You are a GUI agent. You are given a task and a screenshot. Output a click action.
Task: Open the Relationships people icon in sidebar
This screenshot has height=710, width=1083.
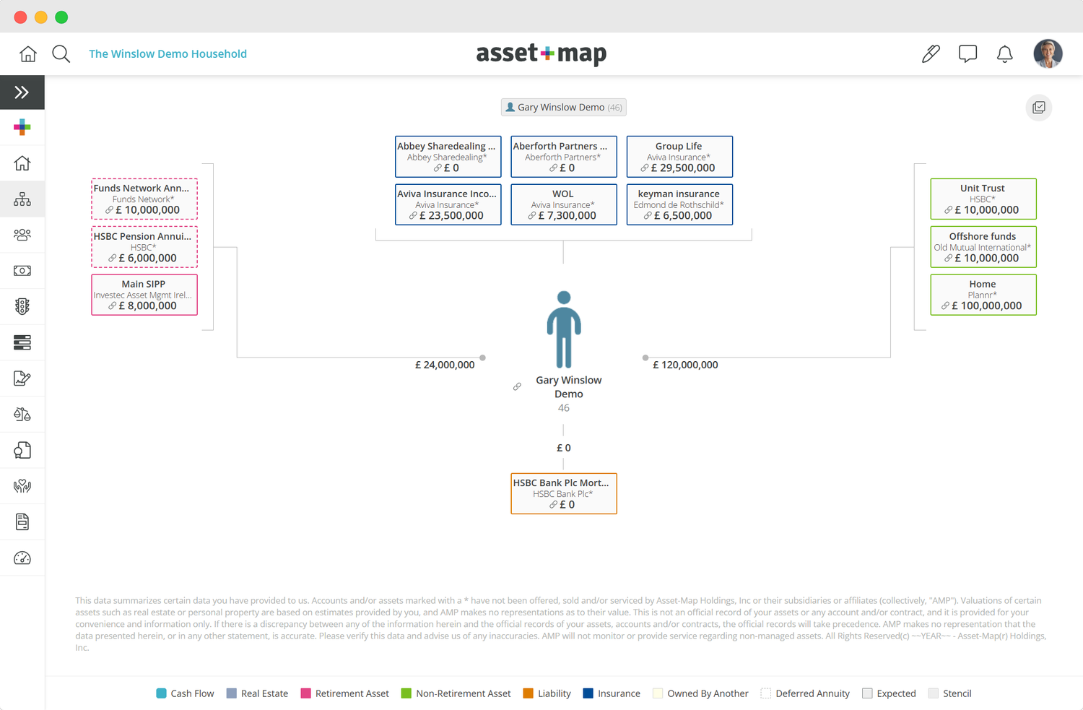(x=22, y=235)
